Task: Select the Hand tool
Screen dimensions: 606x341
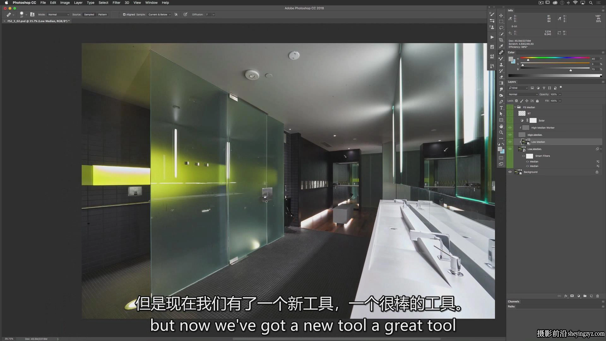Action: coord(501,126)
